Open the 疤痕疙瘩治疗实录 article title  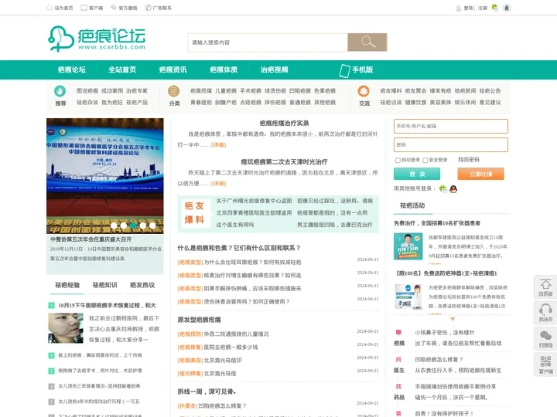[284, 124]
